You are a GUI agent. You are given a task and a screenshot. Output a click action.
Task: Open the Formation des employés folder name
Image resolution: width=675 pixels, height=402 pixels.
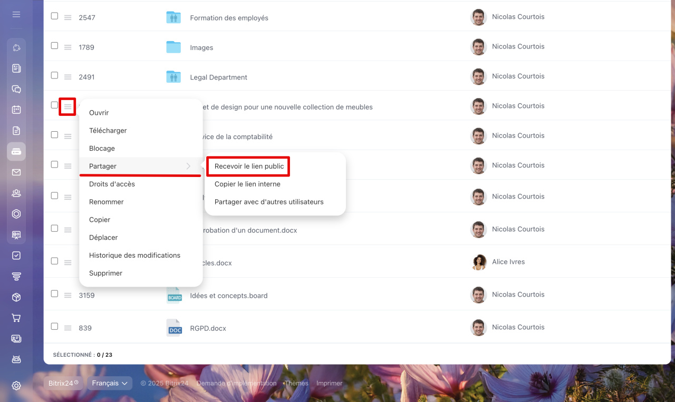coord(229,18)
